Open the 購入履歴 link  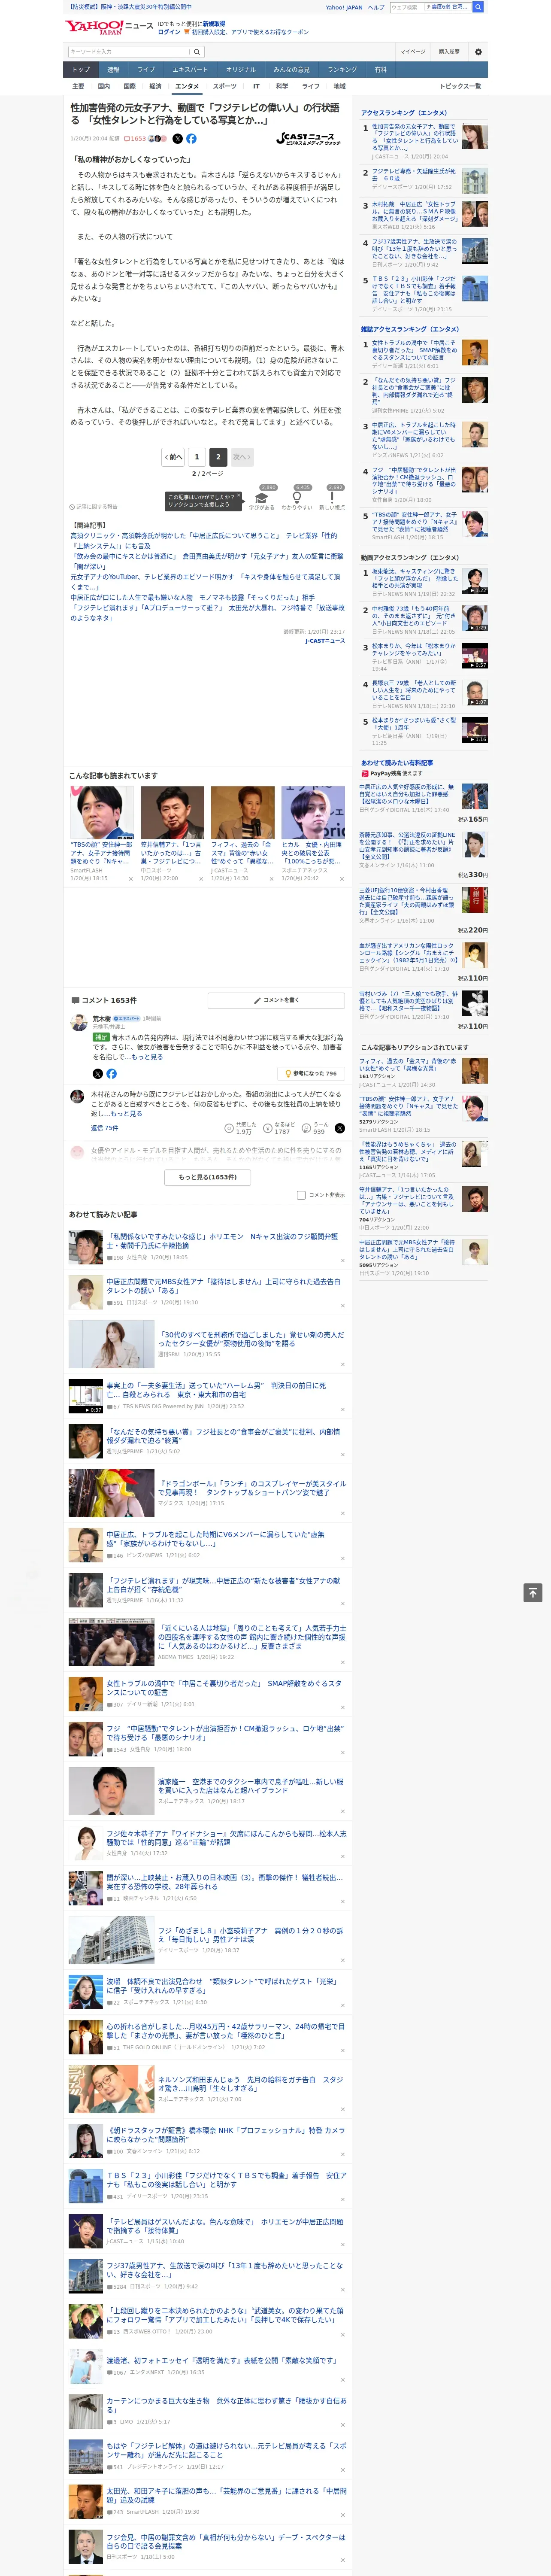(449, 52)
